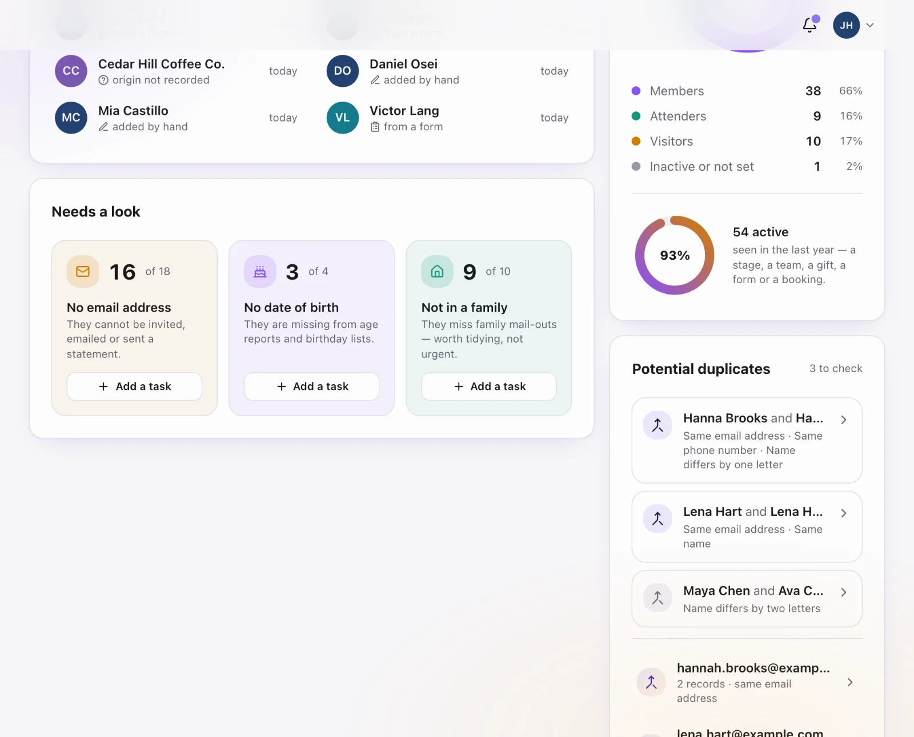This screenshot has width=914, height=737.
Task: Click the '3 to check' label
Action: click(x=836, y=368)
